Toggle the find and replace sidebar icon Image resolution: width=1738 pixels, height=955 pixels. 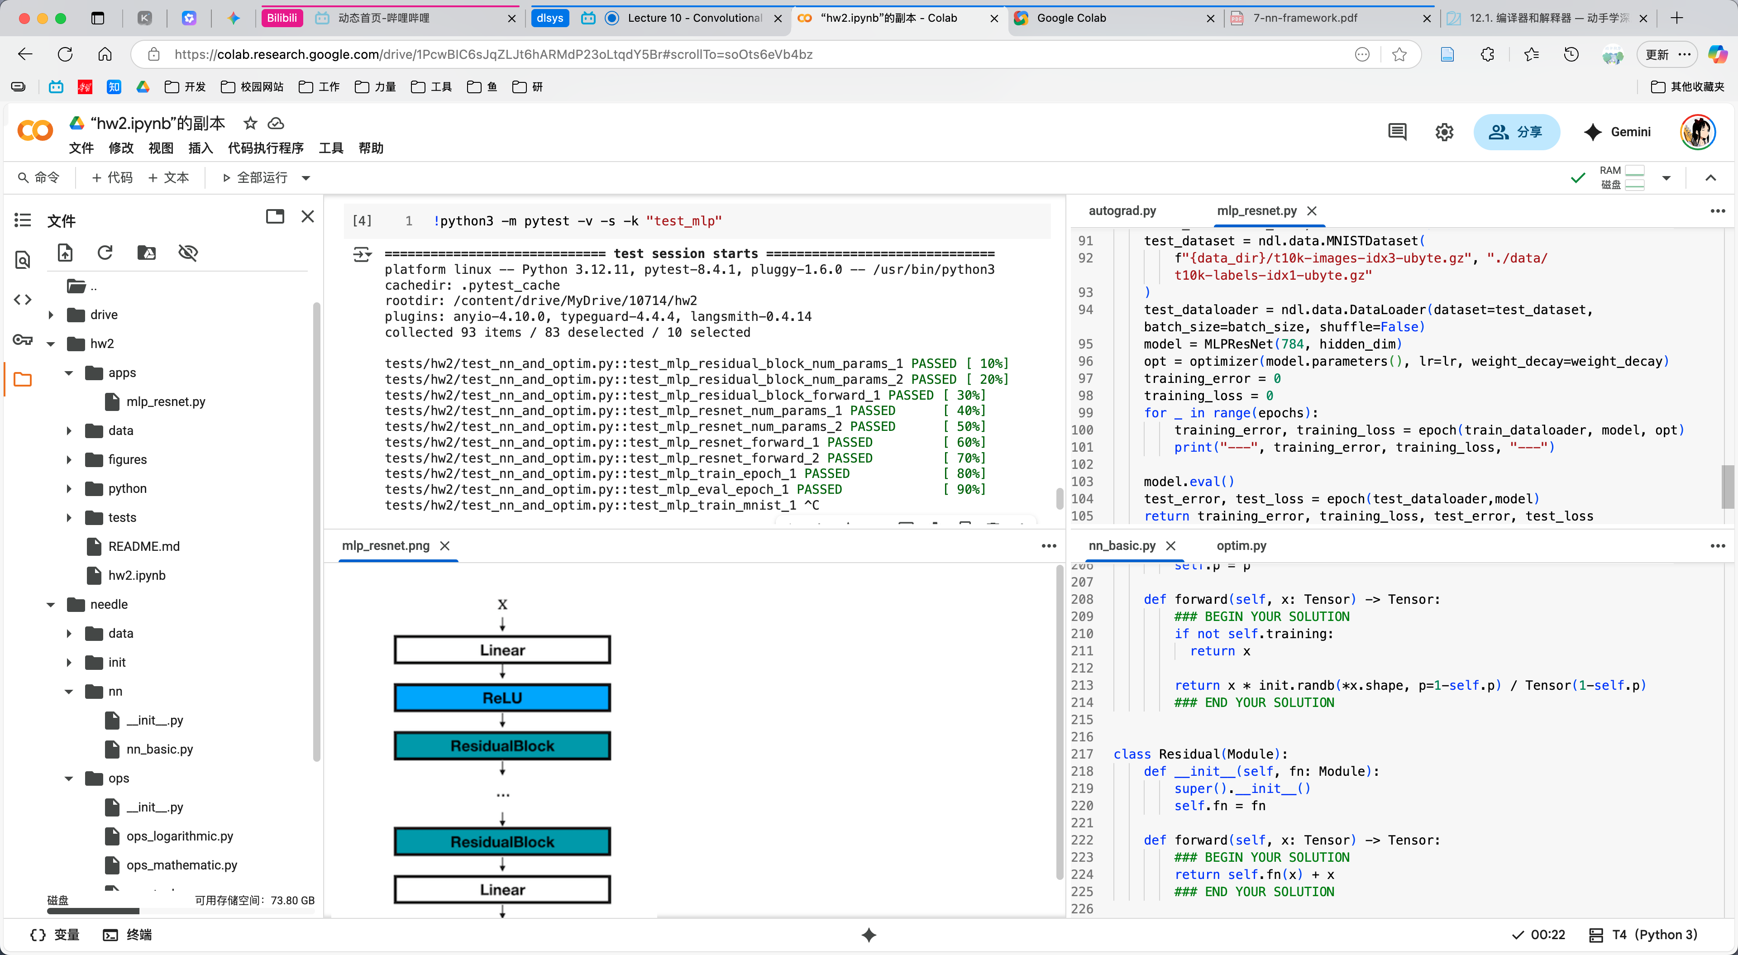[x=22, y=260]
